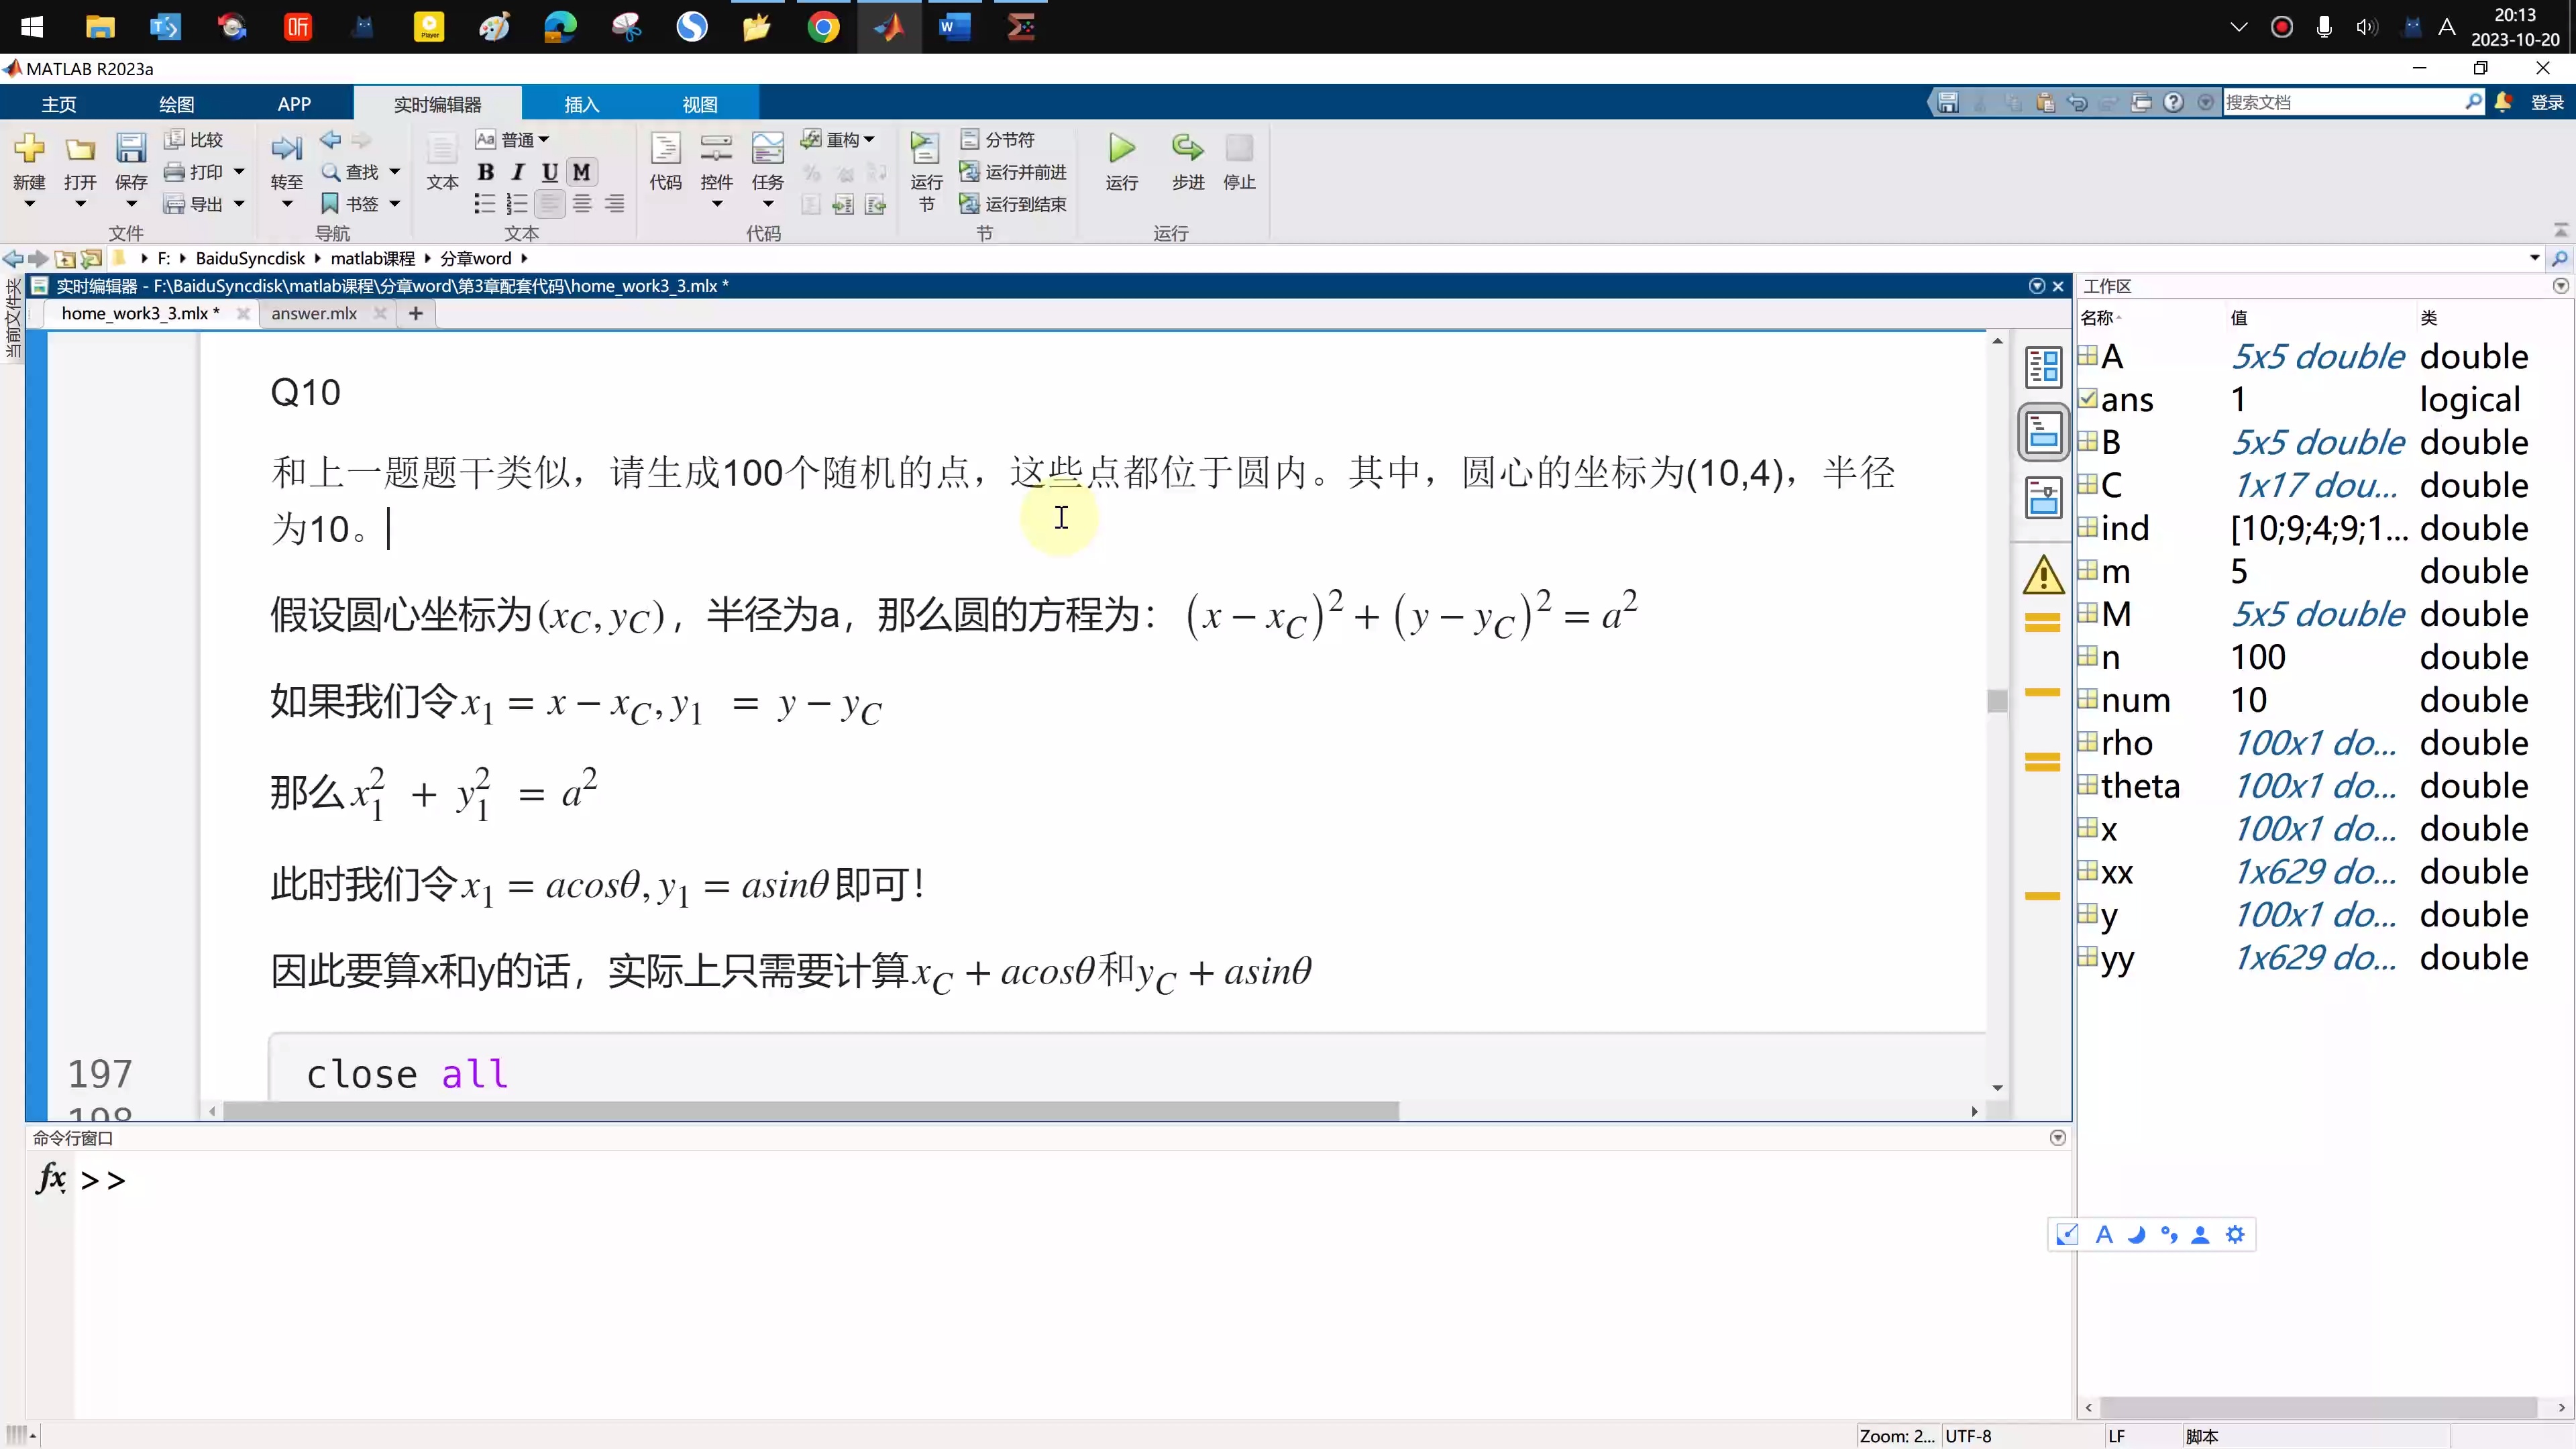Set left text alignment

[549, 204]
